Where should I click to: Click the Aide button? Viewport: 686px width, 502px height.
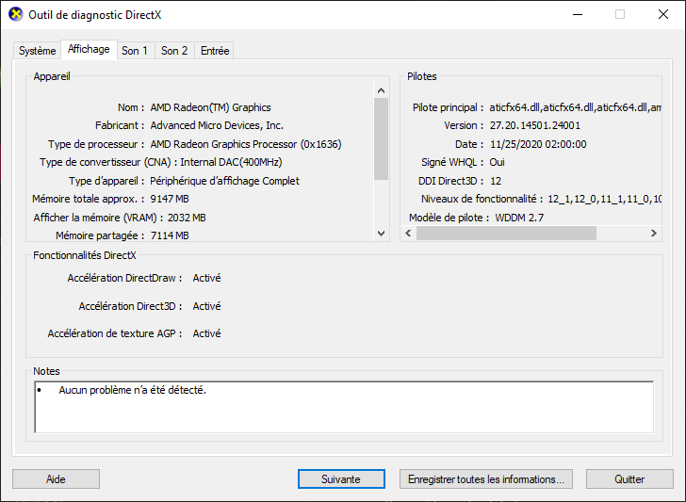tap(56, 479)
